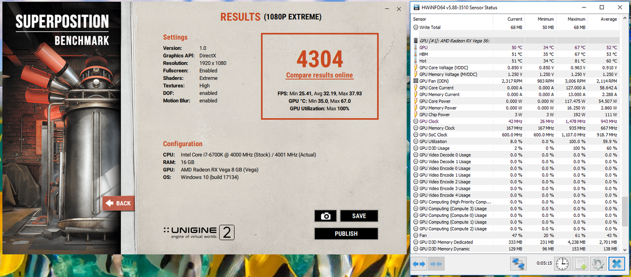Viewport: 631px width, 277px height.
Task: Open the Compare results online link
Action: click(x=319, y=75)
